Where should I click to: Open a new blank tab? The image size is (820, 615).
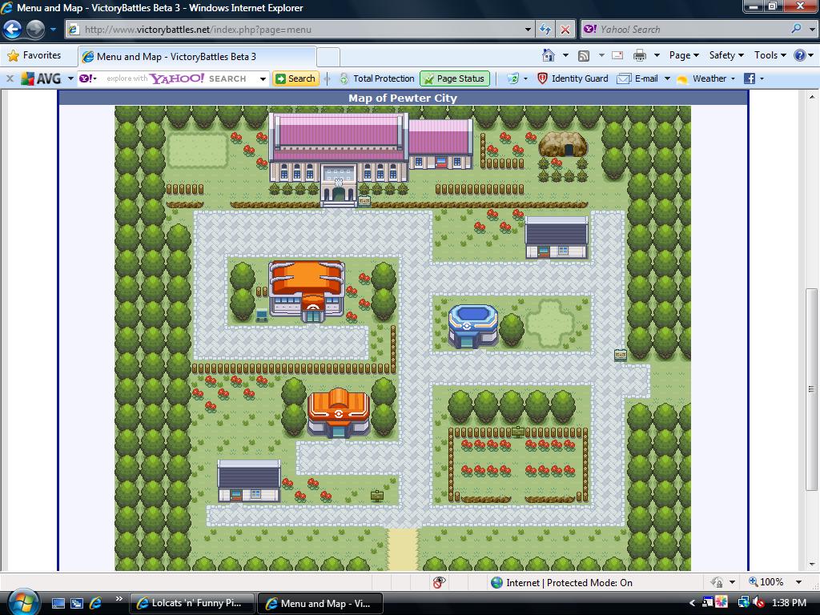pos(328,57)
